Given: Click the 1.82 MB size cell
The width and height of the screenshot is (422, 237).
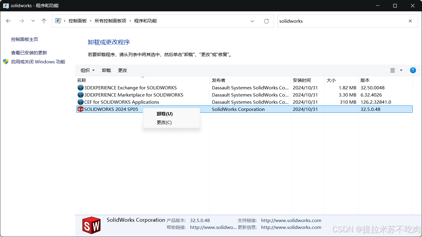Looking at the screenshot, I should 347,88.
